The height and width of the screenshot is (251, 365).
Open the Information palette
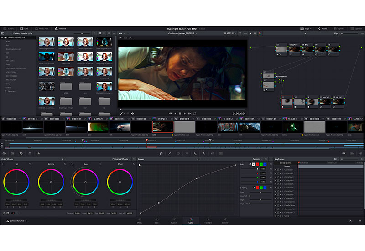pyautogui.click(x=360, y=153)
